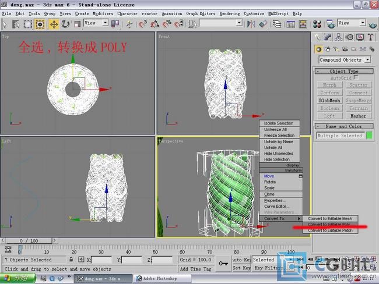Choose Convert to Editable Patch
This screenshot has height=284, width=379.
point(330,230)
